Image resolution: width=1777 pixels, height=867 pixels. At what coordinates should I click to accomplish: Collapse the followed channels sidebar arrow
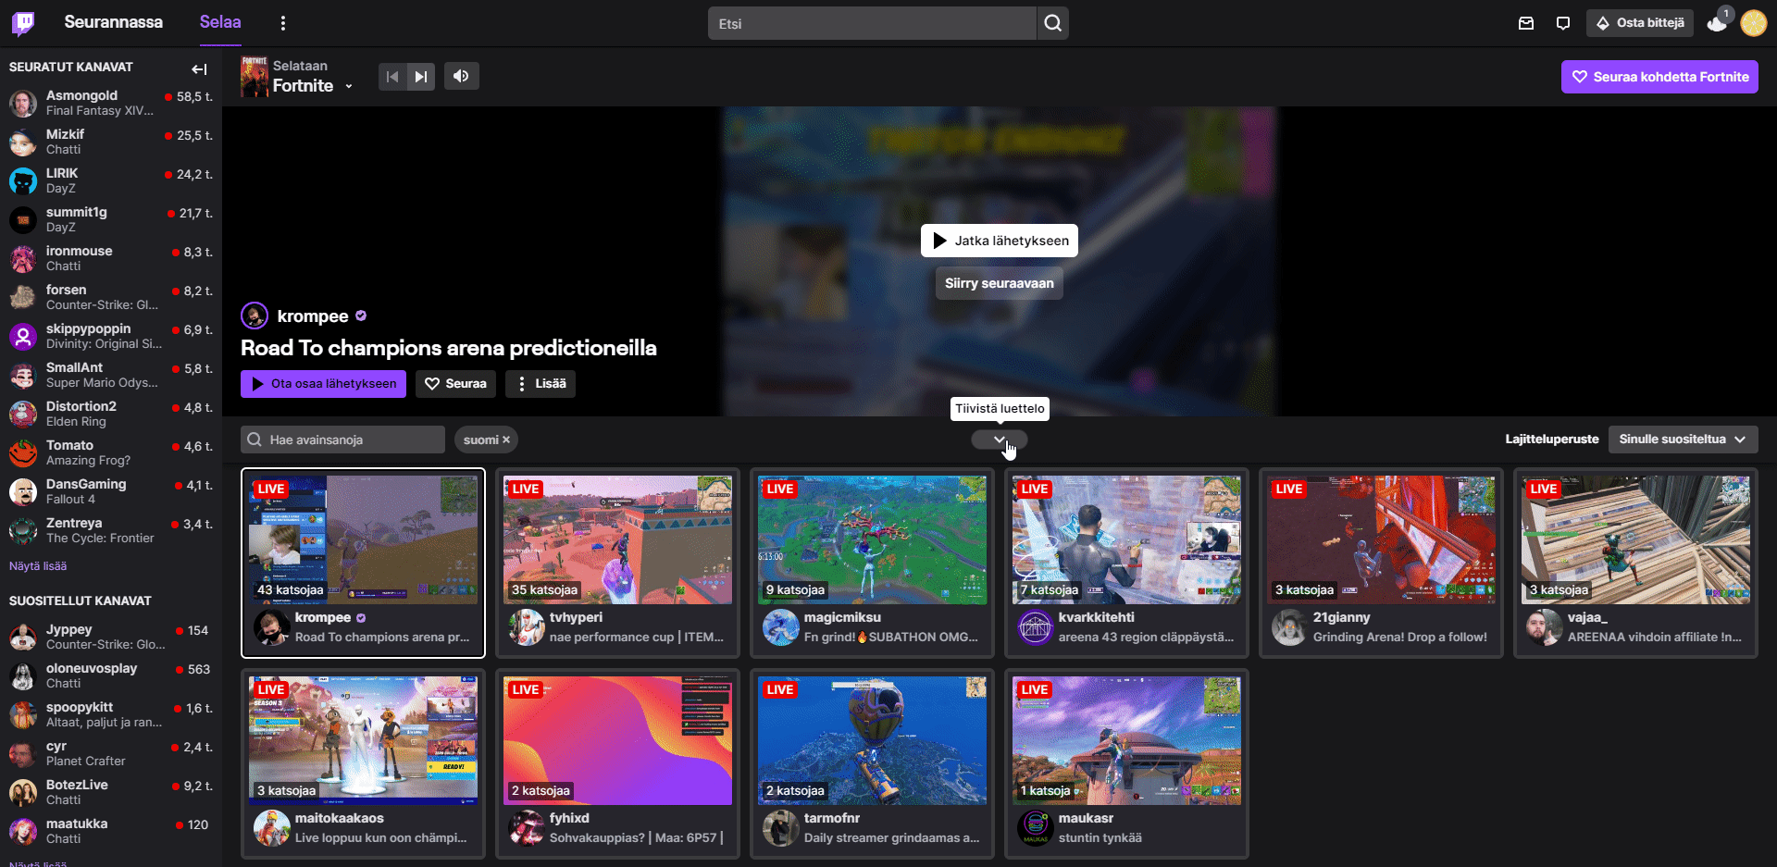(199, 68)
